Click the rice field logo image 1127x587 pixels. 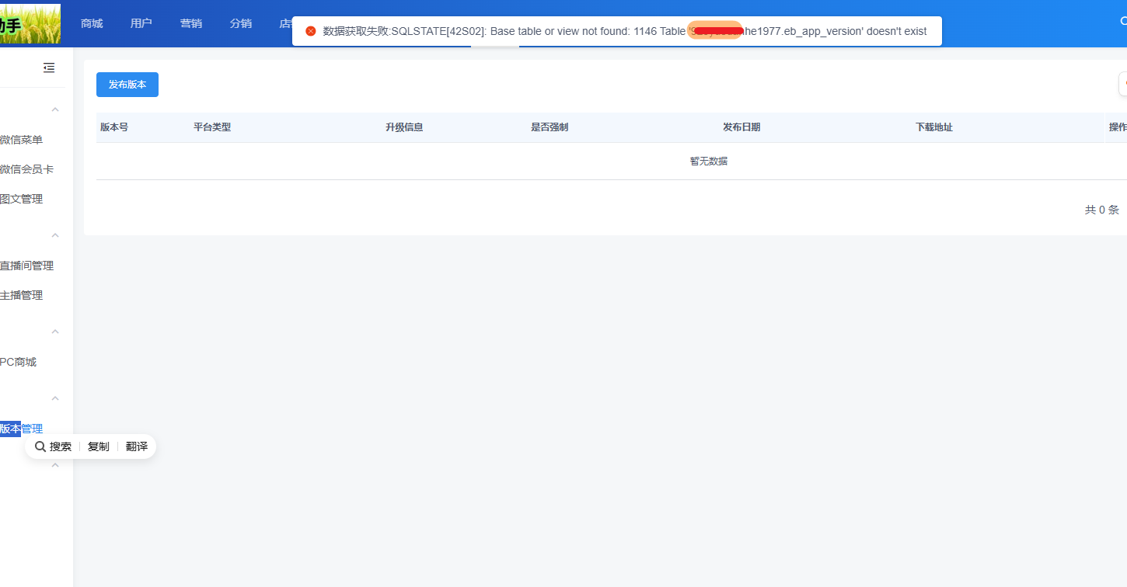[30, 23]
